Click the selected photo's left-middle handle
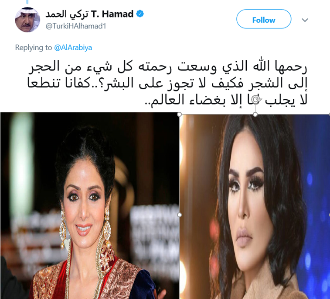 (179, 215)
